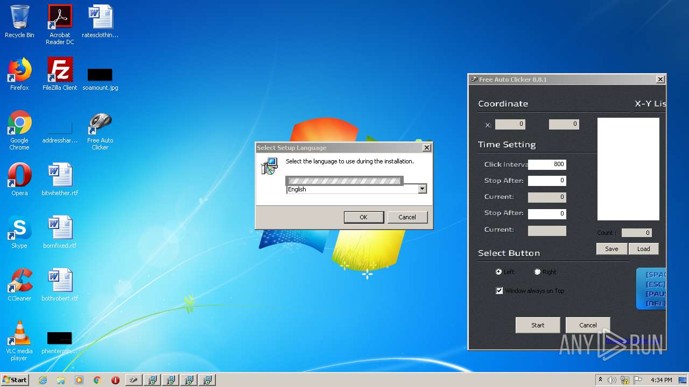
Task: Click the Free Auto Clicker desktop shortcut
Action: [x=100, y=131]
